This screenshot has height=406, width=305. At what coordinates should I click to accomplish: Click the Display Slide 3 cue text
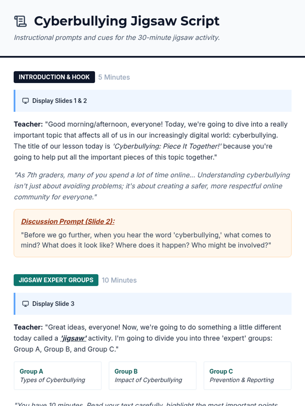[53, 304]
